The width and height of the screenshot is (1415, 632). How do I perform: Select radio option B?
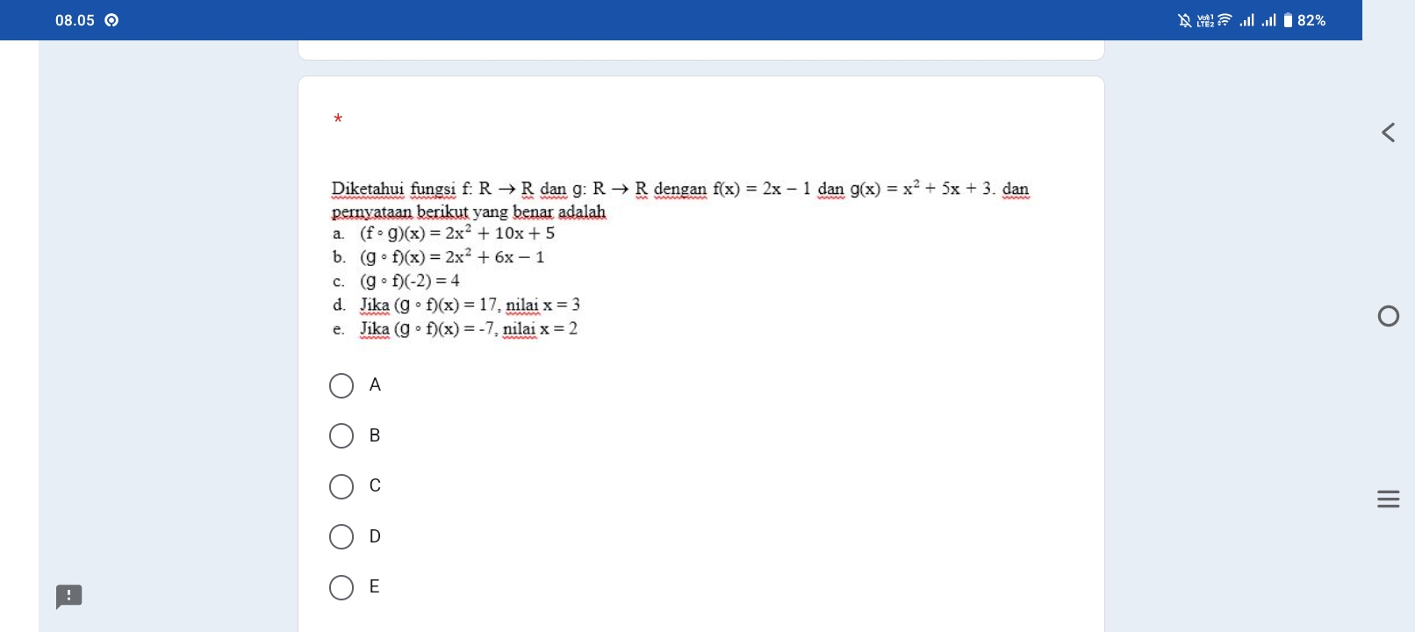(341, 436)
